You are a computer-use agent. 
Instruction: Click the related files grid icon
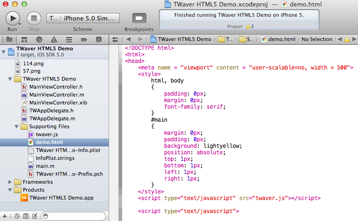115,40
